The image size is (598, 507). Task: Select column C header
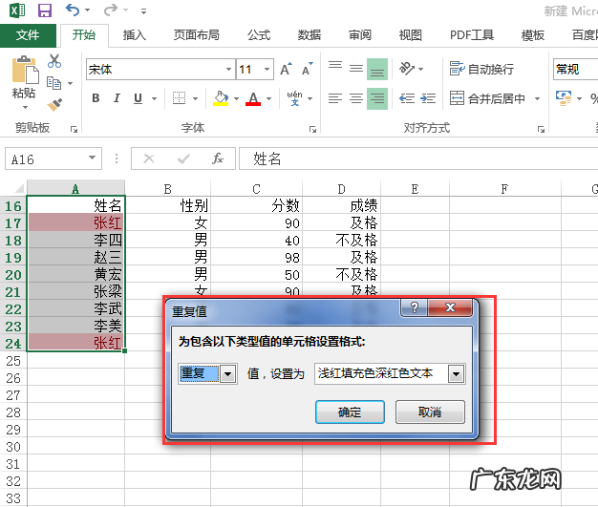click(x=256, y=189)
